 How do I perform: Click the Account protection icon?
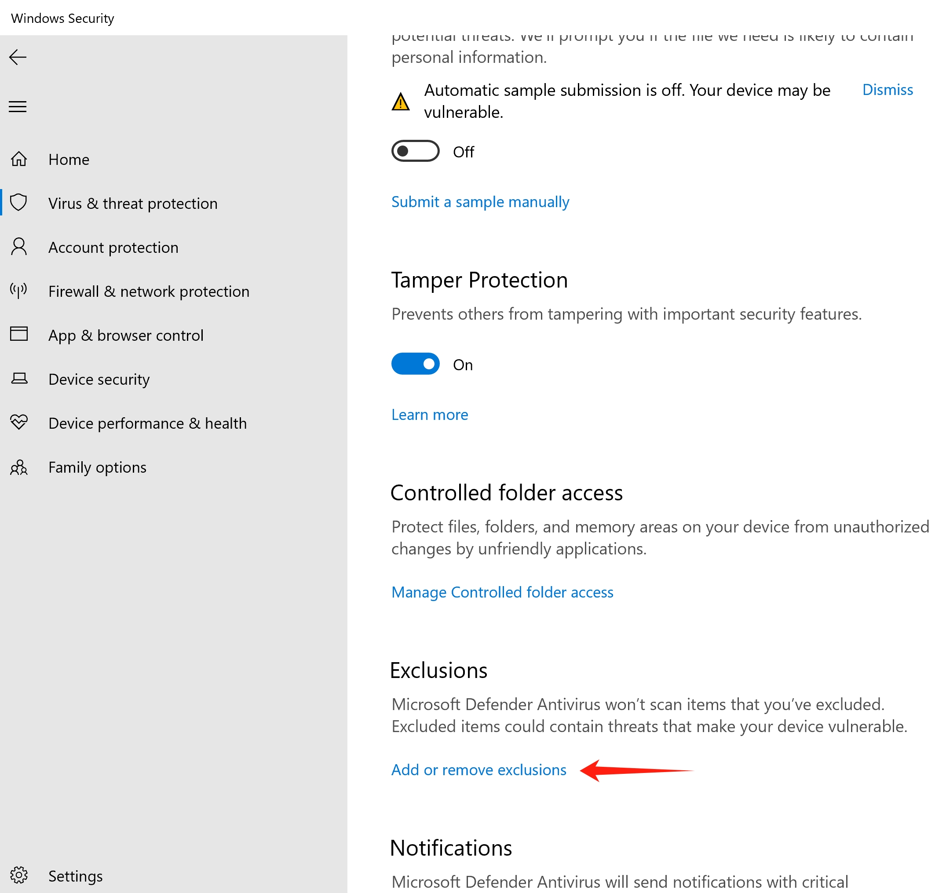point(20,247)
